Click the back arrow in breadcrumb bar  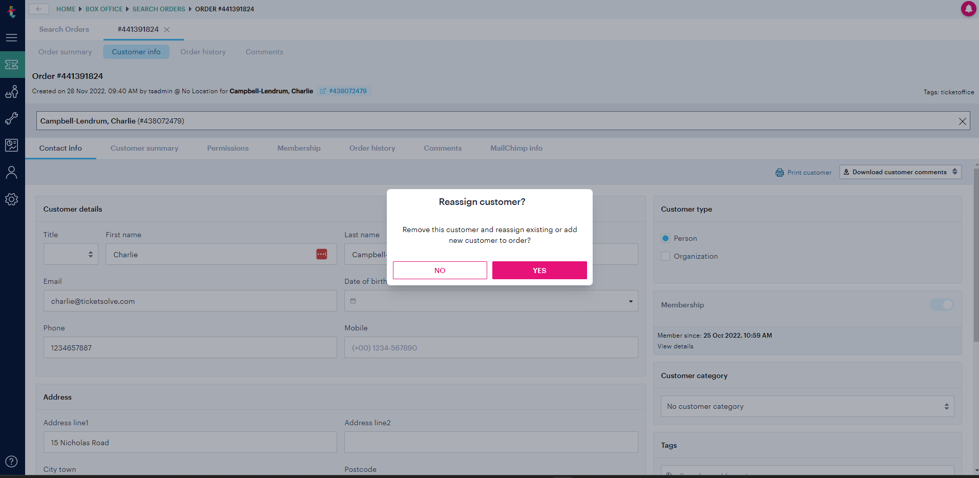(39, 9)
